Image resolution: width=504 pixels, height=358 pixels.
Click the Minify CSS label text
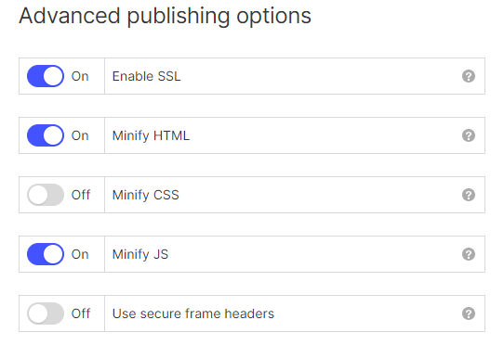145,195
